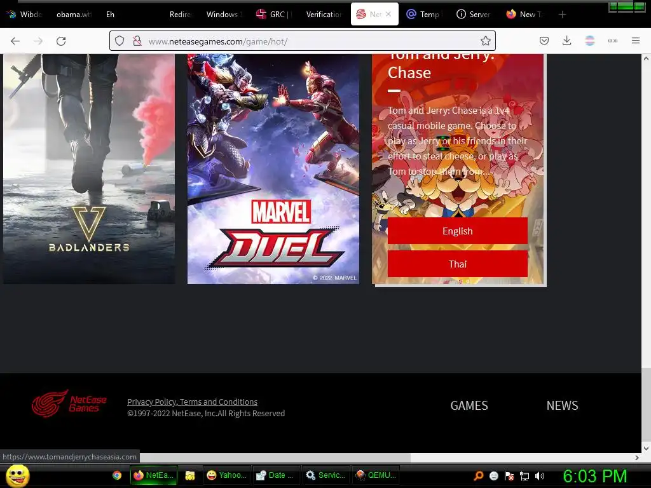The width and height of the screenshot is (651, 488).
Task: Click the 6:03 PM clock
Action: tap(595, 476)
